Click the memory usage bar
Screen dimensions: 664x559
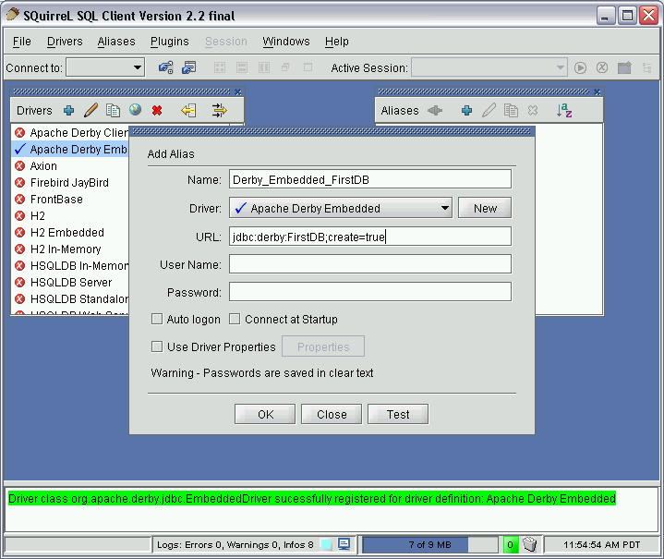coord(429,544)
